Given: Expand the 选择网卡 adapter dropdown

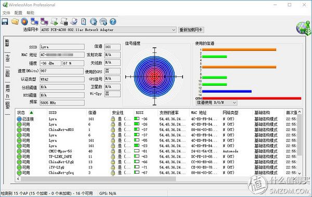Looking at the screenshot, I should [174, 30].
